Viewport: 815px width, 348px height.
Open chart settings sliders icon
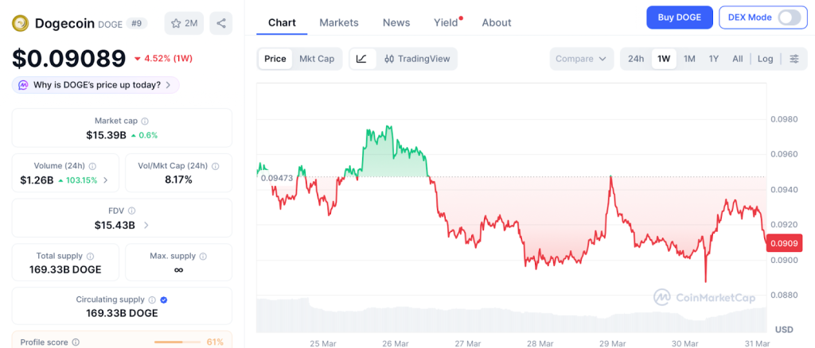click(x=794, y=59)
